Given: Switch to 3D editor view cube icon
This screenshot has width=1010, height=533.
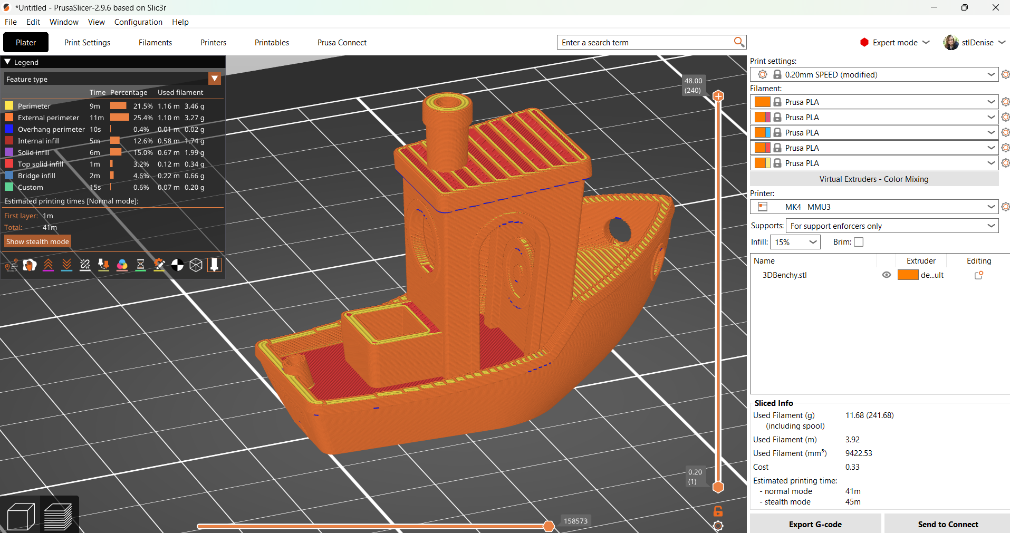Looking at the screenshot, I should click(x=21, y=516).
